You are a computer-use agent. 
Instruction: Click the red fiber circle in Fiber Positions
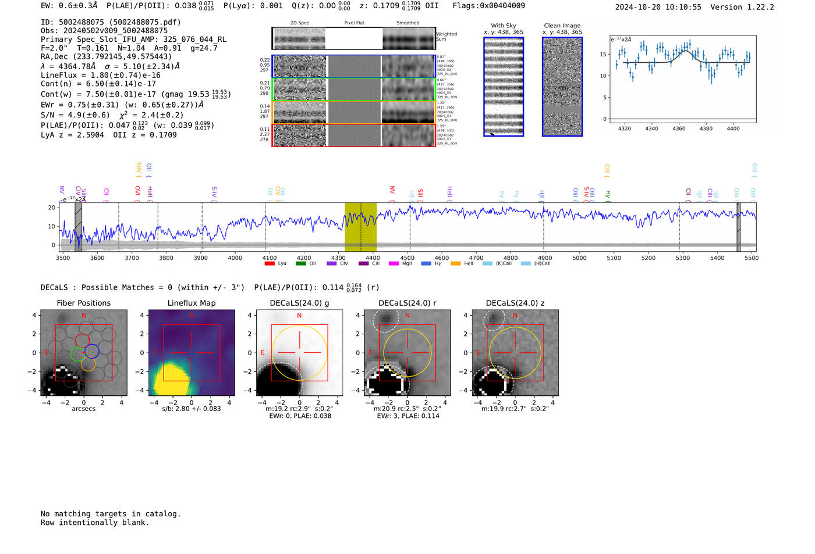pyautogui.click(x=82, y=341)
